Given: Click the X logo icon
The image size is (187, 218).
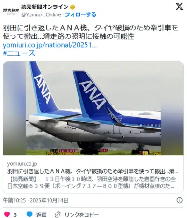Looking at the screenshot, I should tap(179, 7).
